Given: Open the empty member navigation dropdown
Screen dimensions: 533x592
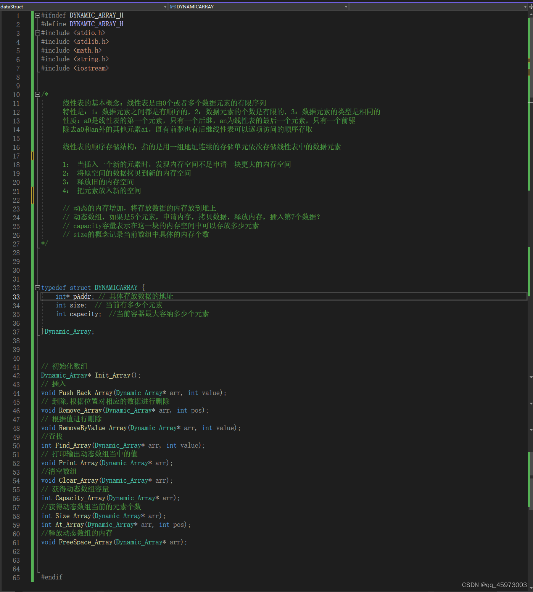Looking at the screenshot, I should coord(439,7).
